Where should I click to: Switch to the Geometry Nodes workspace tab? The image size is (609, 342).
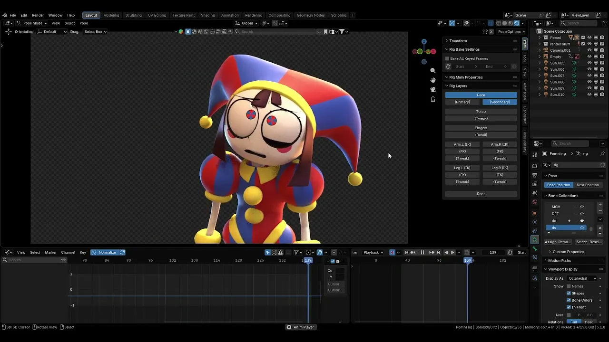point(311,15)
